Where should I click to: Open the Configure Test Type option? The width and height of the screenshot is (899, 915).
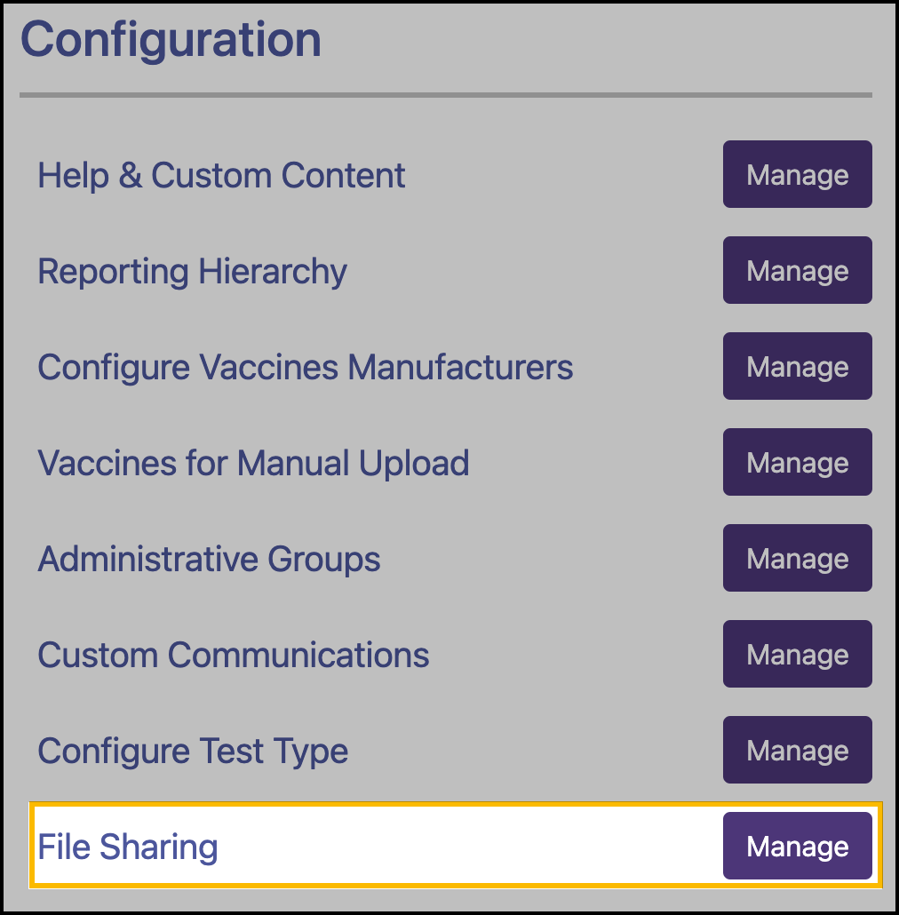[192, 750]
